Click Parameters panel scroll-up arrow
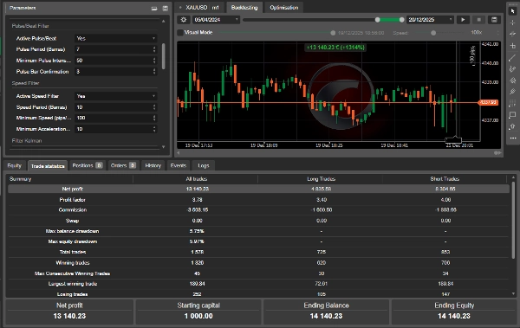Viewport: 520px width, 328px height. pos(163,22)
